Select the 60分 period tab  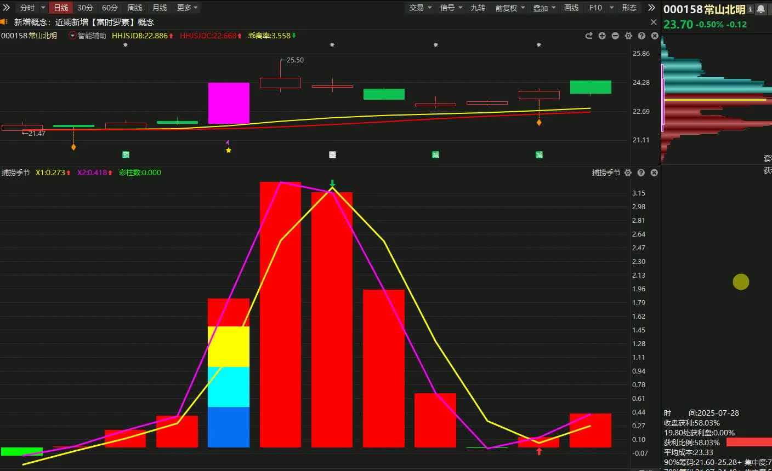[110, 8]
